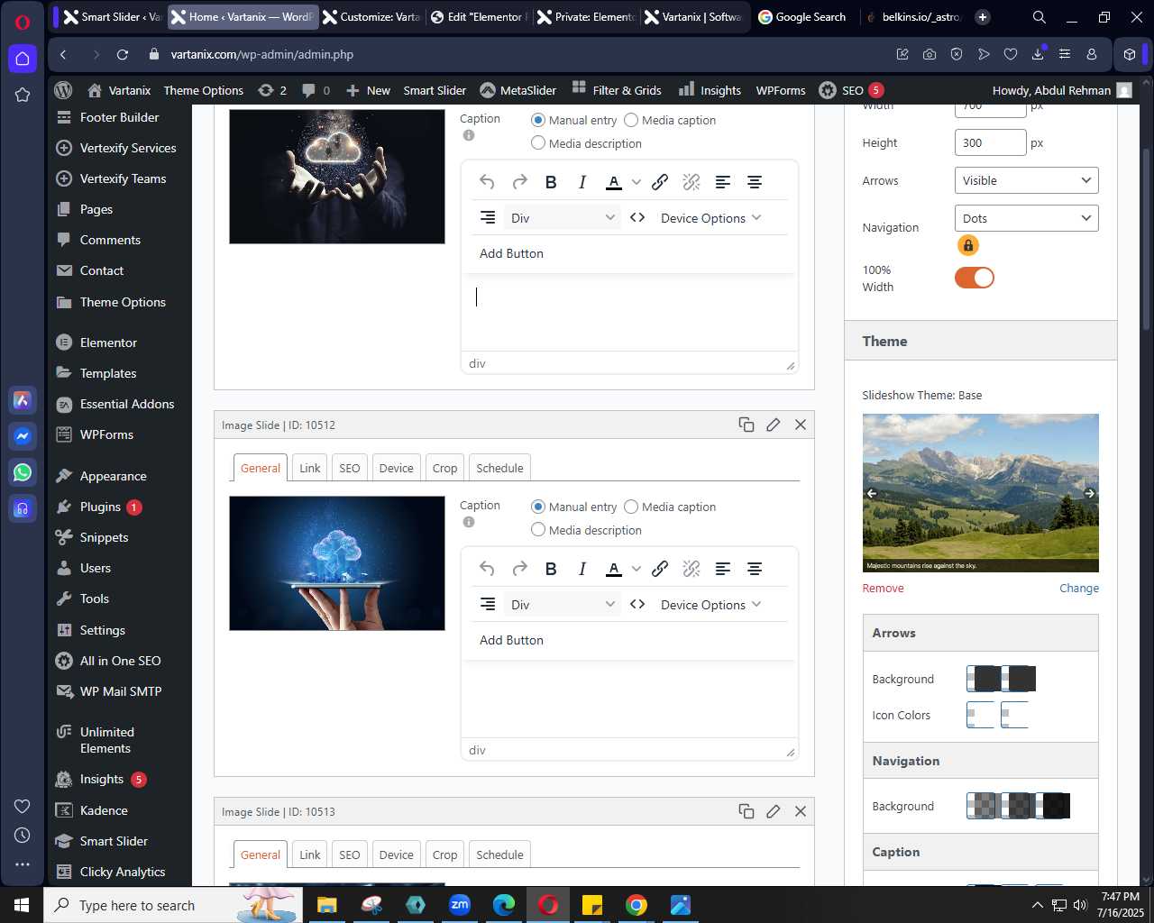Switch to Schedule tab on slide 10512
The width and height of the screenshot is (1154, 923).
(x=499, y=468)
